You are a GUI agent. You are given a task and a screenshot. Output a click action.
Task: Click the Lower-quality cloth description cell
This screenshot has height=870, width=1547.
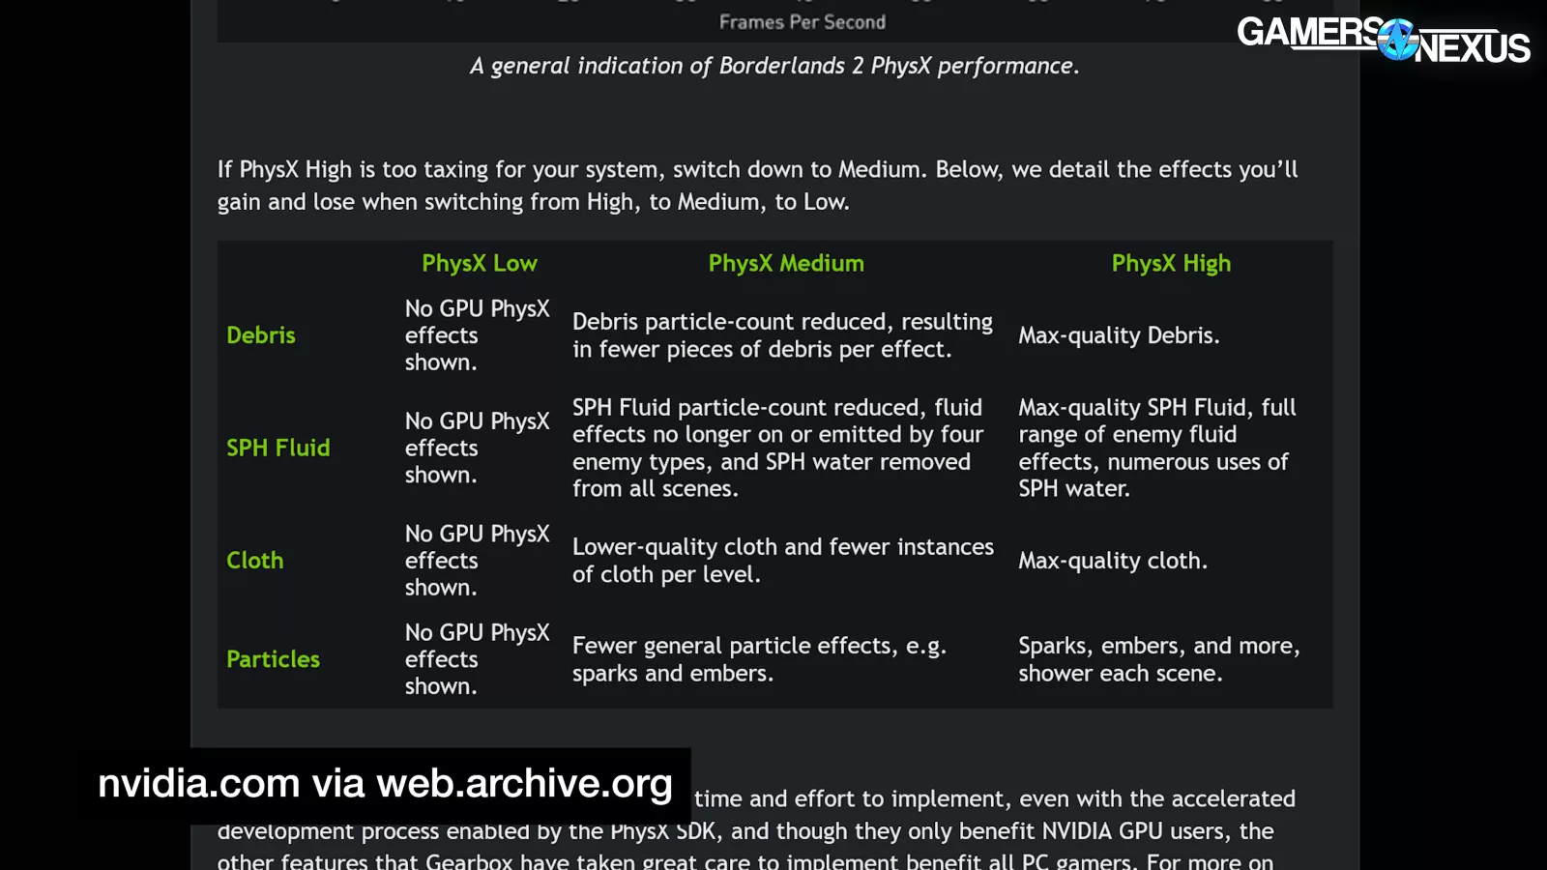point(782,561)
